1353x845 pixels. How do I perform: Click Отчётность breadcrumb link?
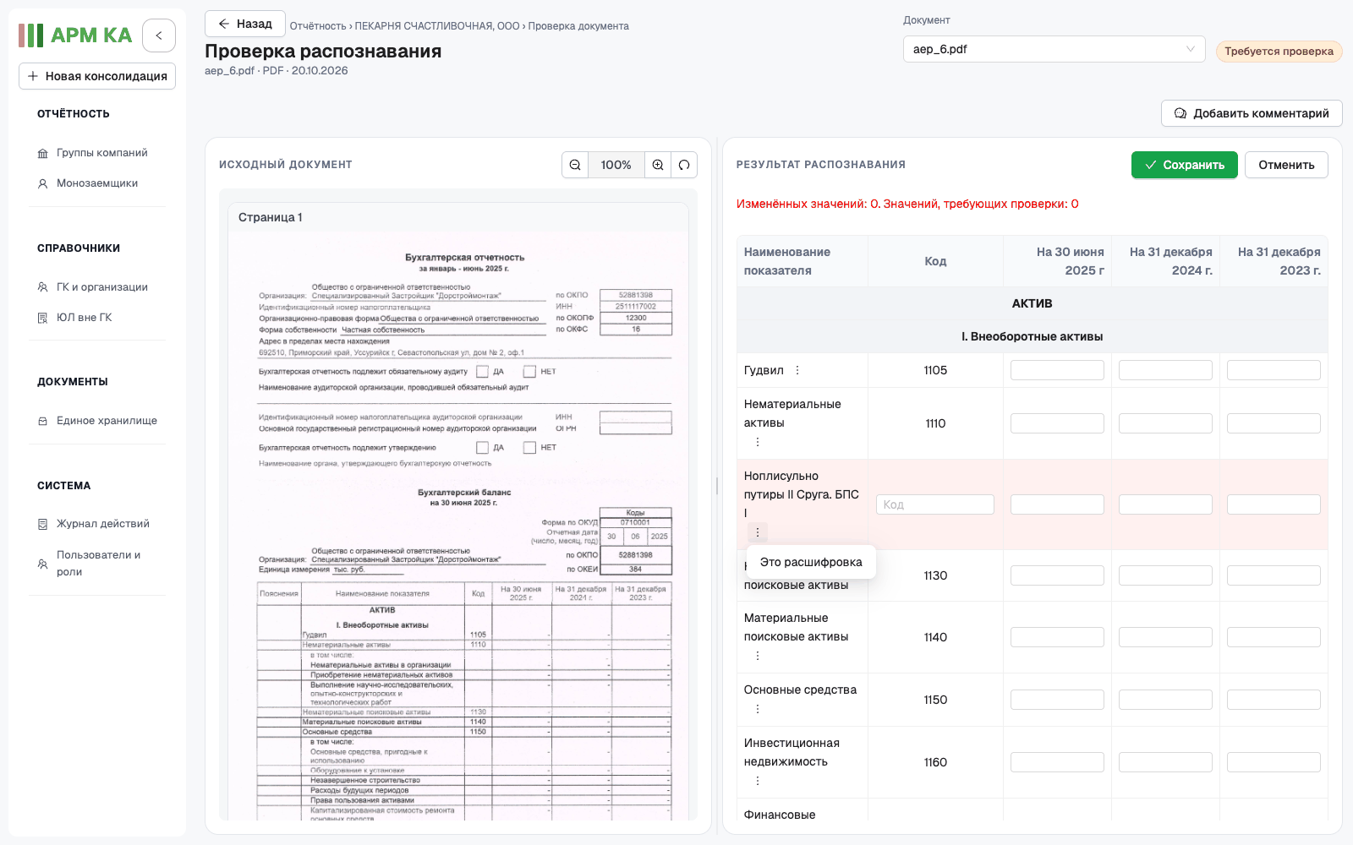(318, 26)
